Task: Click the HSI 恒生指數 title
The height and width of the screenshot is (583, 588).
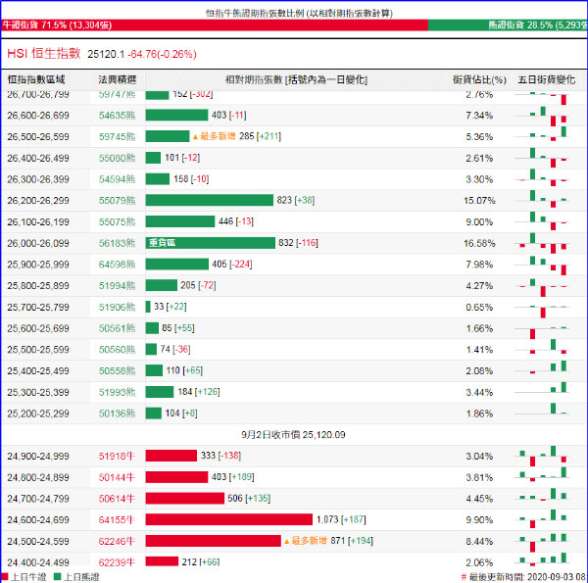Action: point(44,53)
